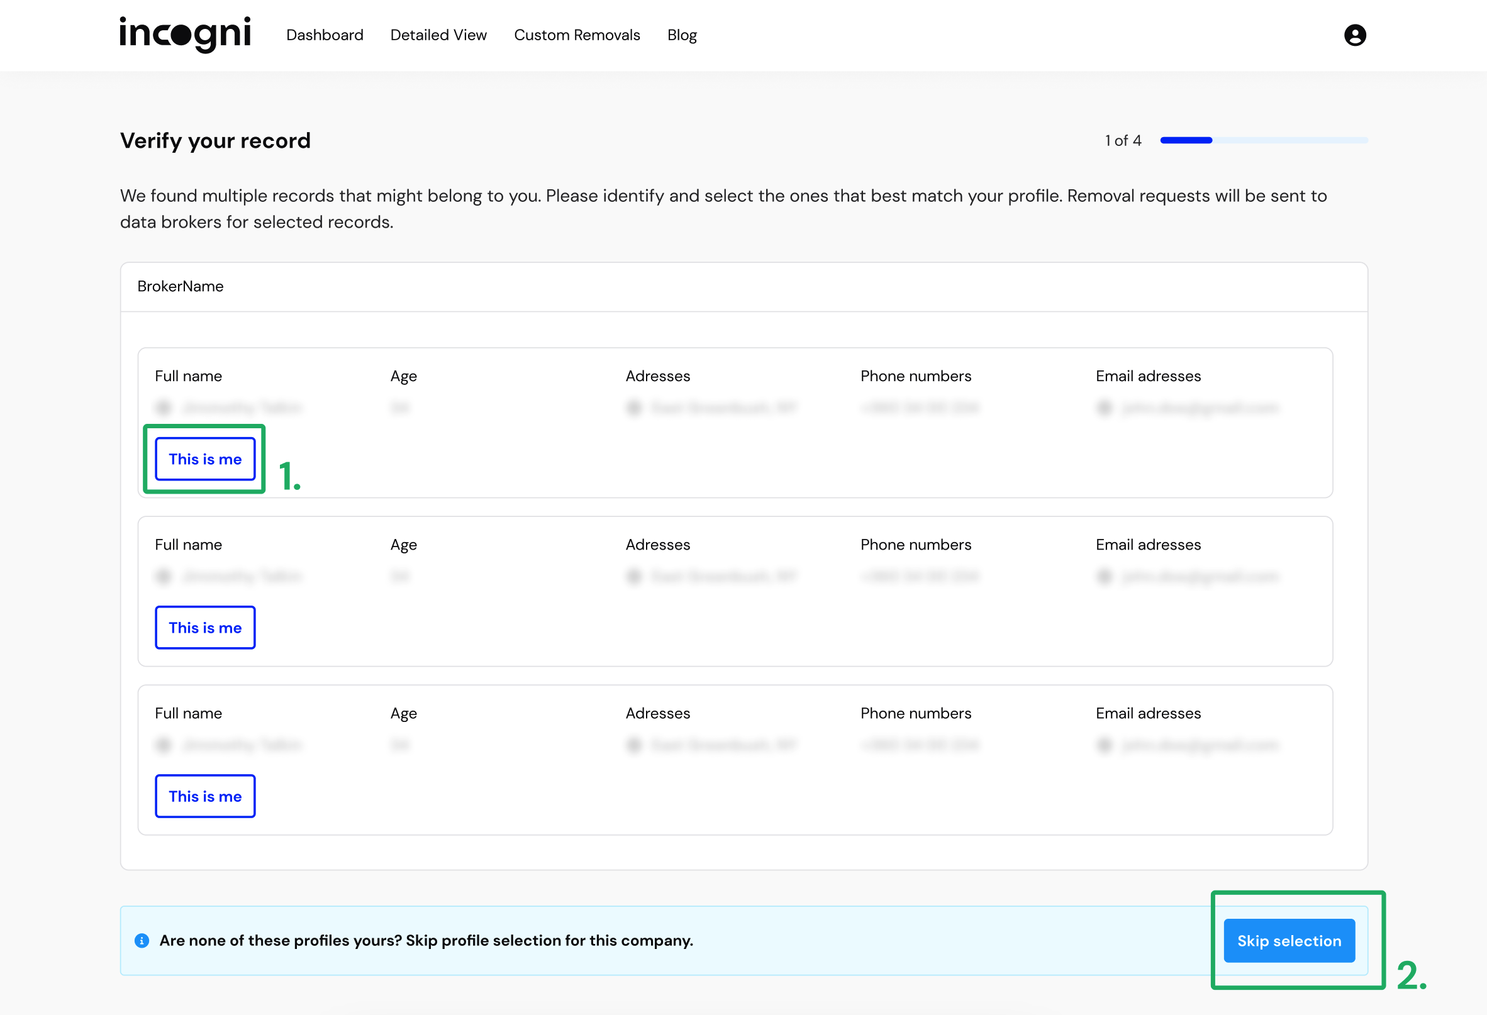
Task: Click the location pin beside first record's address
Action: (633, 408)
